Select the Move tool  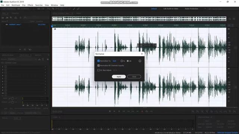point(49,9)
